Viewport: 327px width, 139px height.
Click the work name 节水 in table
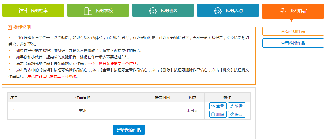pos(83,111)
